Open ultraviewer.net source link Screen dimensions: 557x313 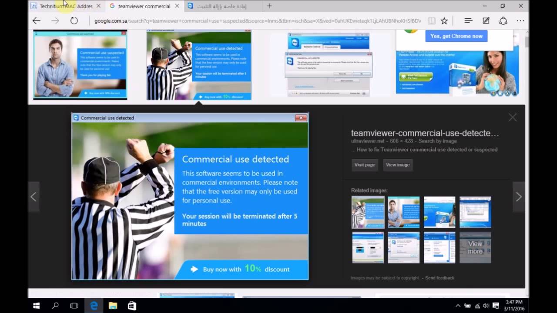point(368,141)
